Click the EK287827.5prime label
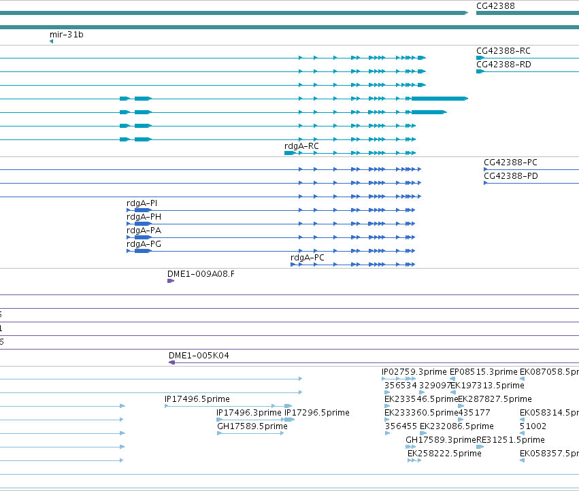Image resolution: width=579 pixels, height=491 pixels. pyautogui.click(x=495, y=399)
